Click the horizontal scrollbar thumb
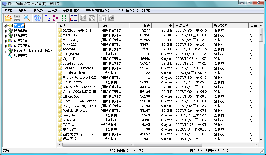 tap(132, 145)
